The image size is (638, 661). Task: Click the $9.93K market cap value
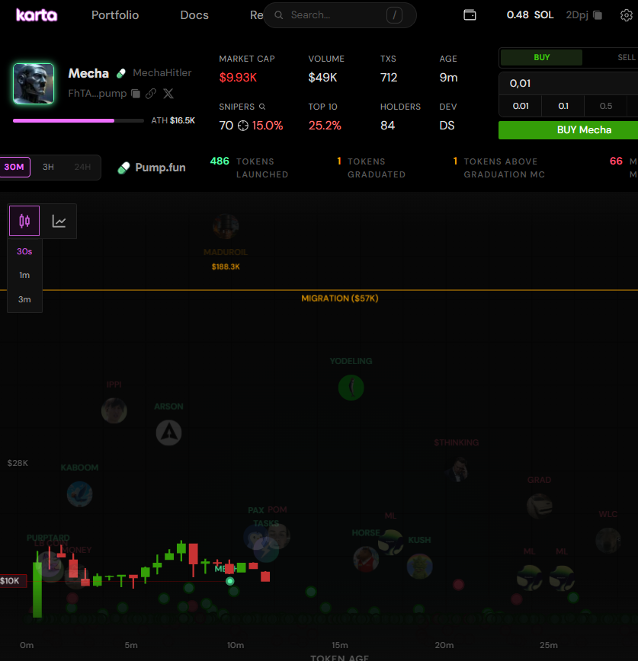pyautogui.click(x=238, y=78)
